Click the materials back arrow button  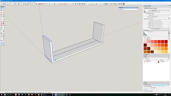click(144, 39)
